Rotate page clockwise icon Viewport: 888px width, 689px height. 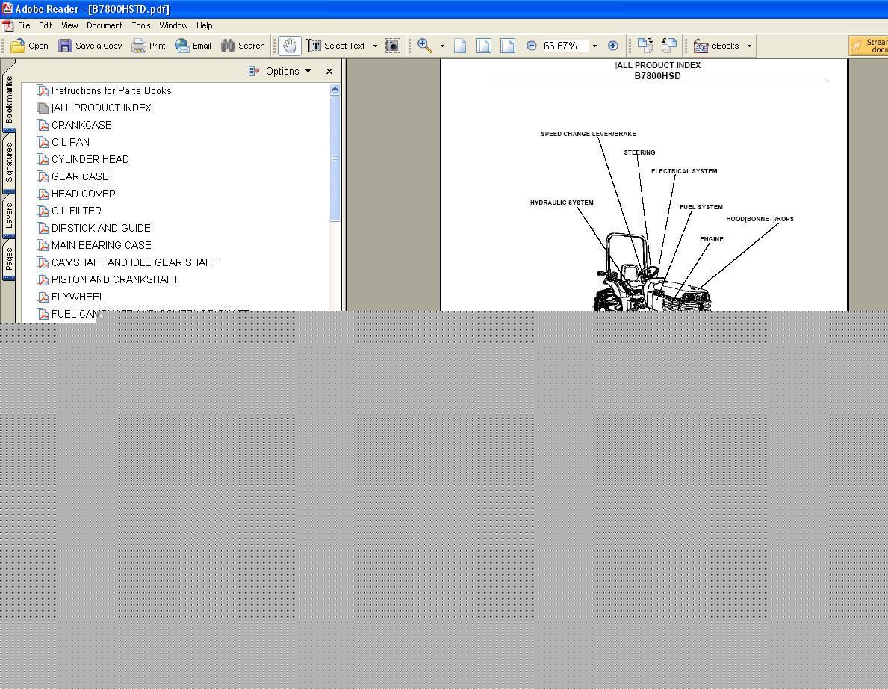click(x=645, y=46)
